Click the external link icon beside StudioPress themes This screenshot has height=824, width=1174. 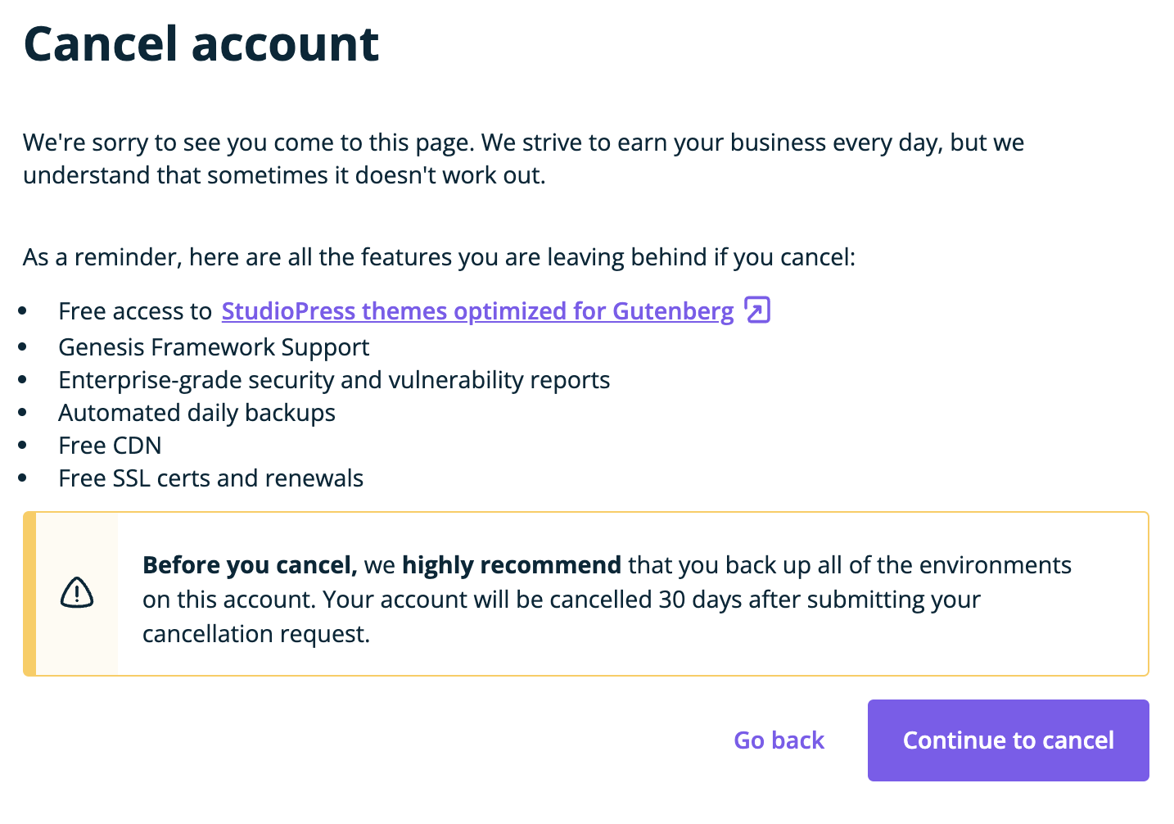click(757, 310)
